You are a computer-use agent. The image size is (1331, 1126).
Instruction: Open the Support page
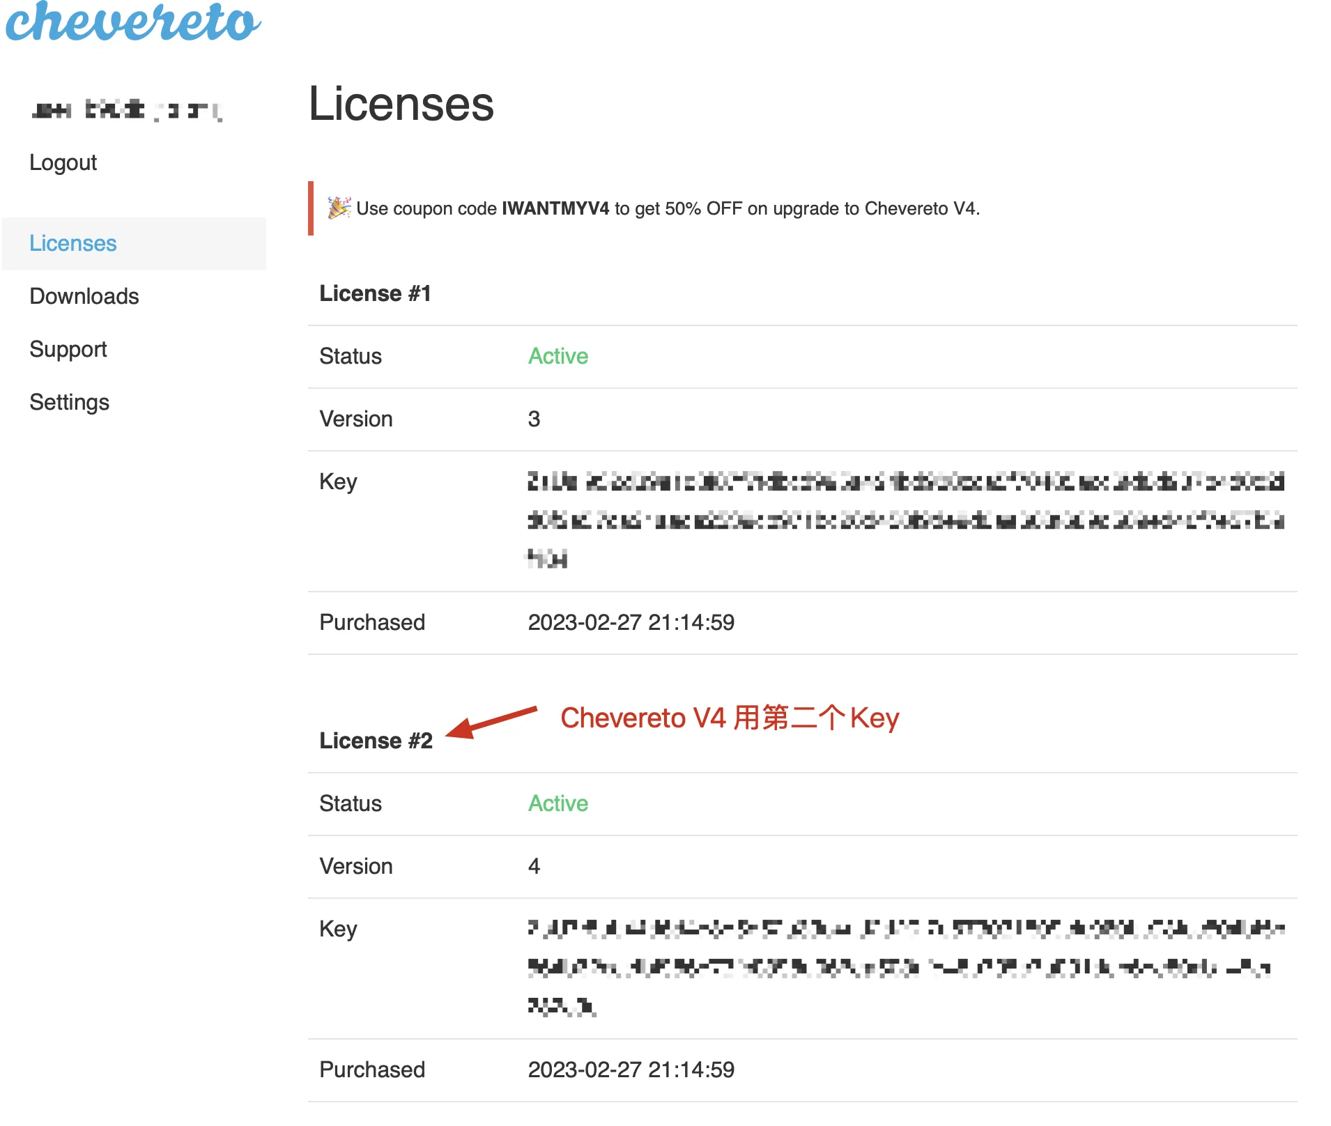(x=68, y=348)
